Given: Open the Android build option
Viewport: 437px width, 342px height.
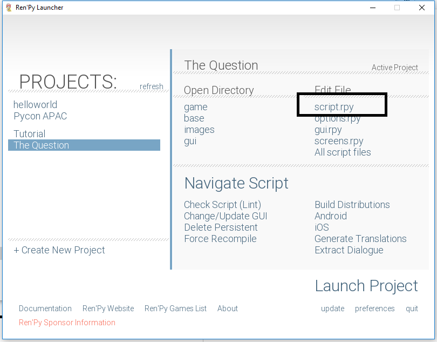Looking at the screenshot, I should click(331, 216).
